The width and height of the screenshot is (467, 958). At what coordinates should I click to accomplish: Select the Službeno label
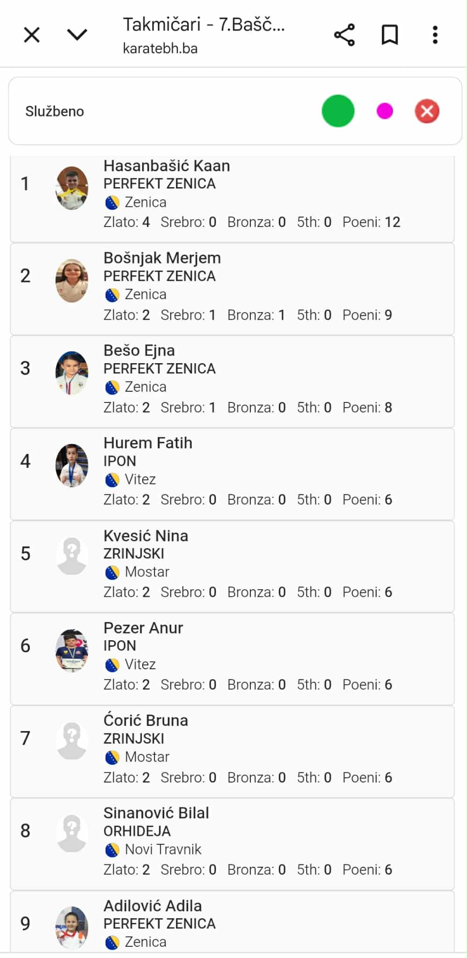[55, 111]
